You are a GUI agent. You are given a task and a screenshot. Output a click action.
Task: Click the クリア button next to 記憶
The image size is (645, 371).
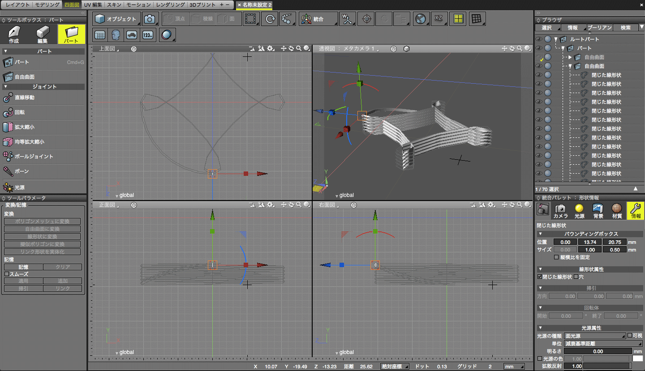pyautogui.click(x=64, y=267)
